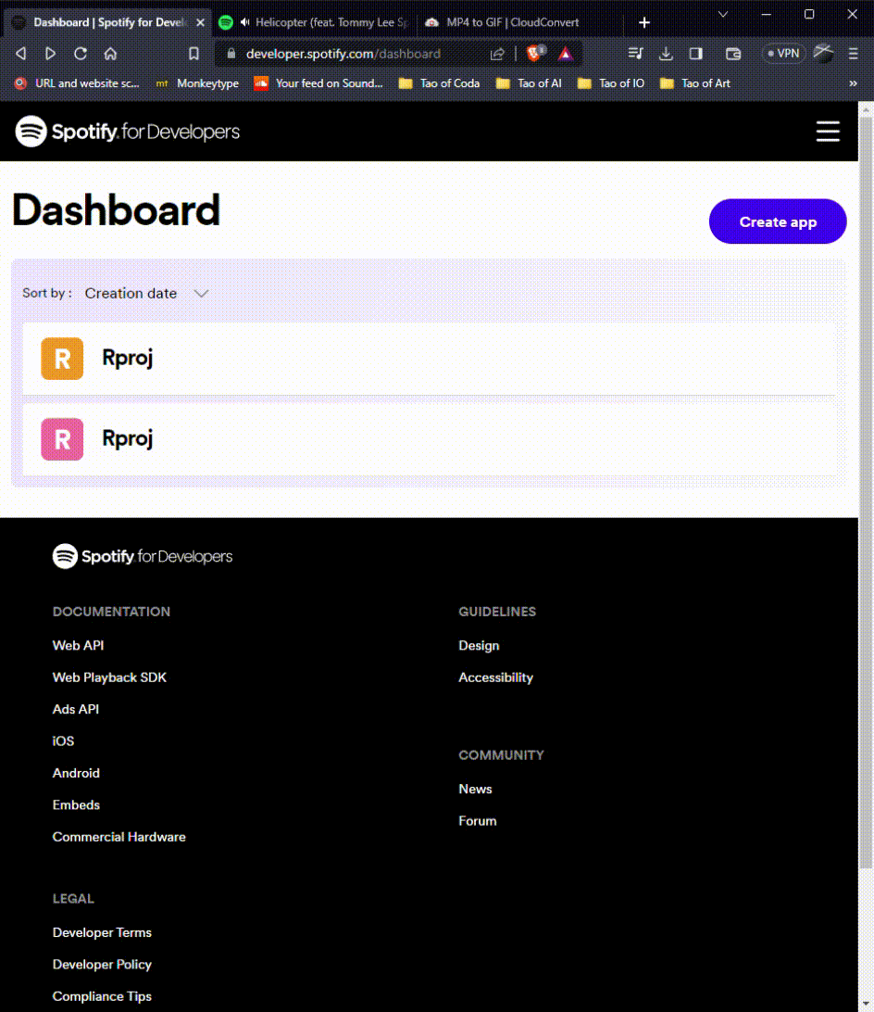This screenshot has width=874, height=1012.
Task: Open the Tao of Coda bookmark folder
Action: [x=439, y=83]
